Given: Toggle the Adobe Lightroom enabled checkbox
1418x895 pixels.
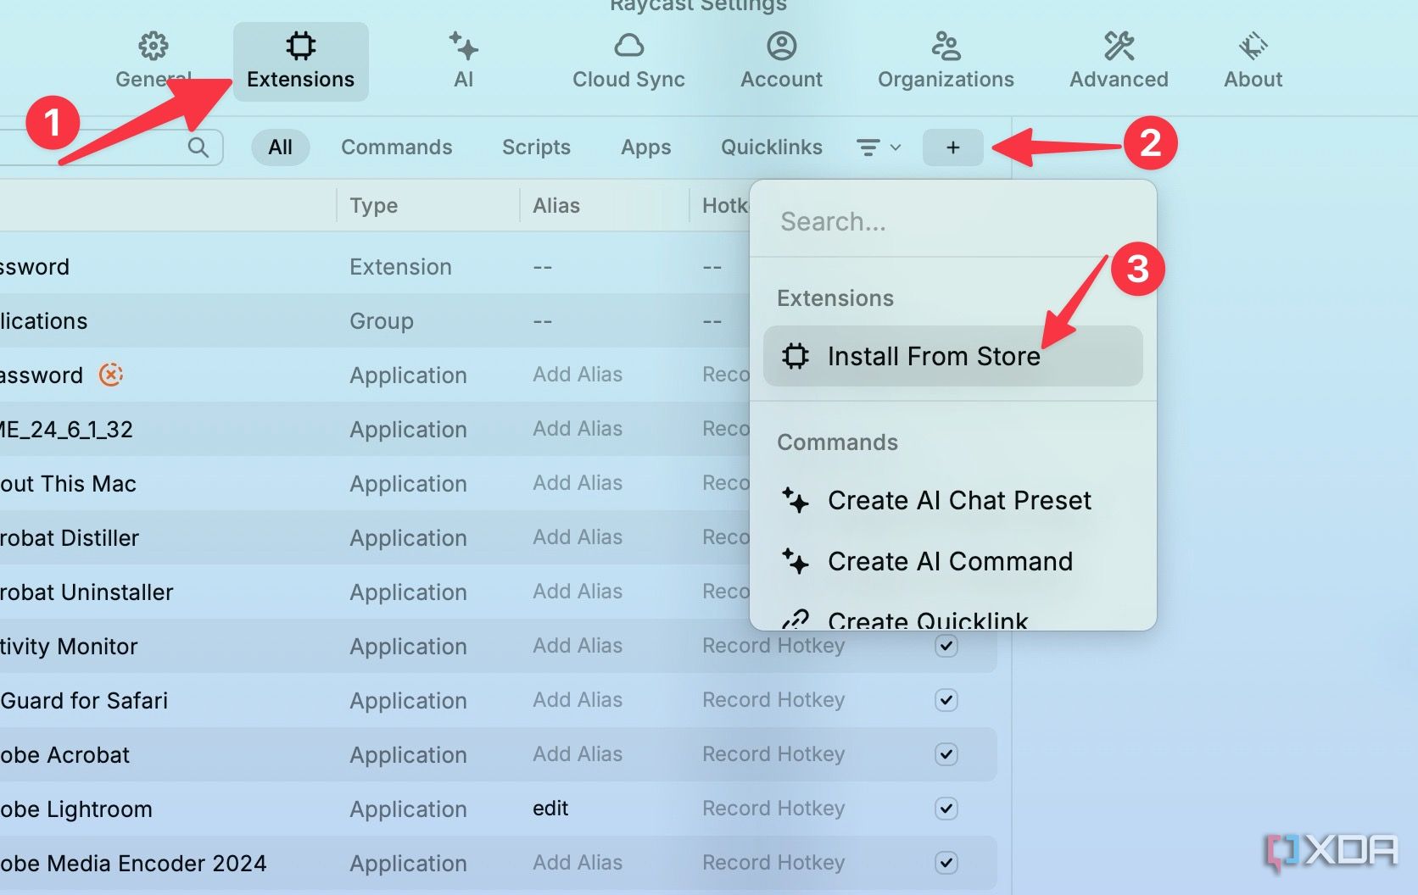Looking at the screenshot, I should [x=946, y=809].
